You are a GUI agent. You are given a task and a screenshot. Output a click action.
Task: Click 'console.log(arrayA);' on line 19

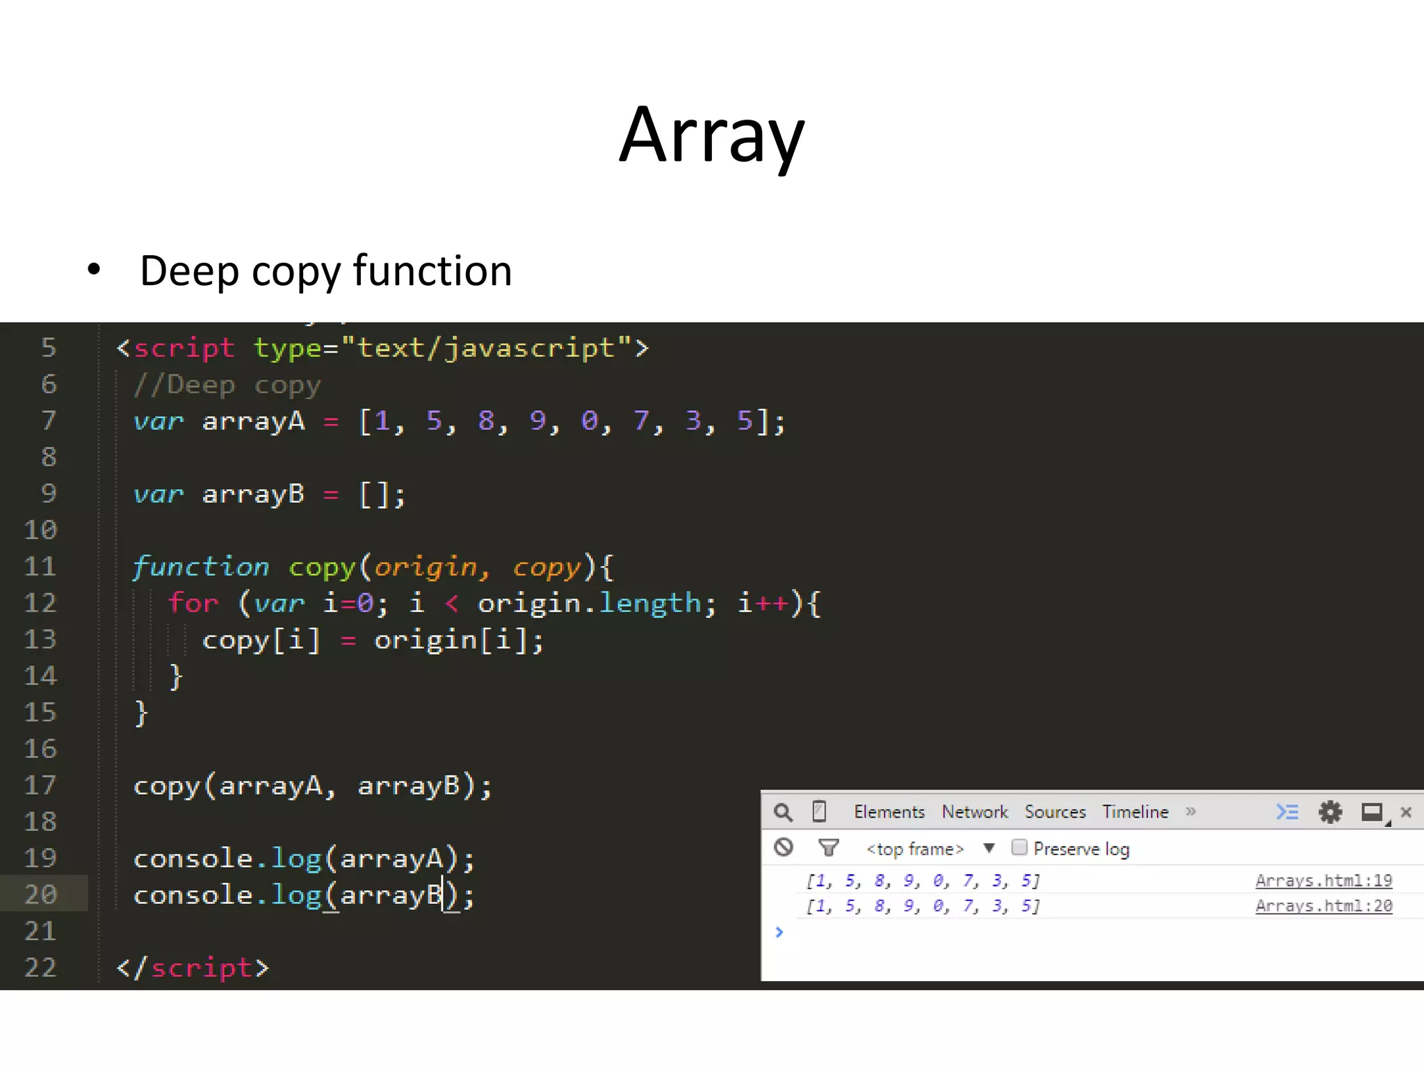[305, 859]
